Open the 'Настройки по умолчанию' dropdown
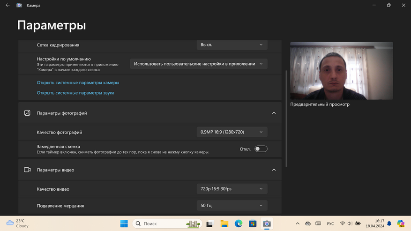The image size is (411, 231). [198, 64]
